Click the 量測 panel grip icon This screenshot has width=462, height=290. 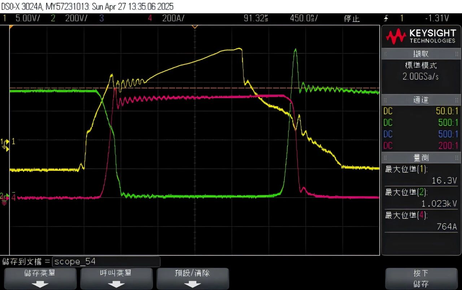point(386,158)
